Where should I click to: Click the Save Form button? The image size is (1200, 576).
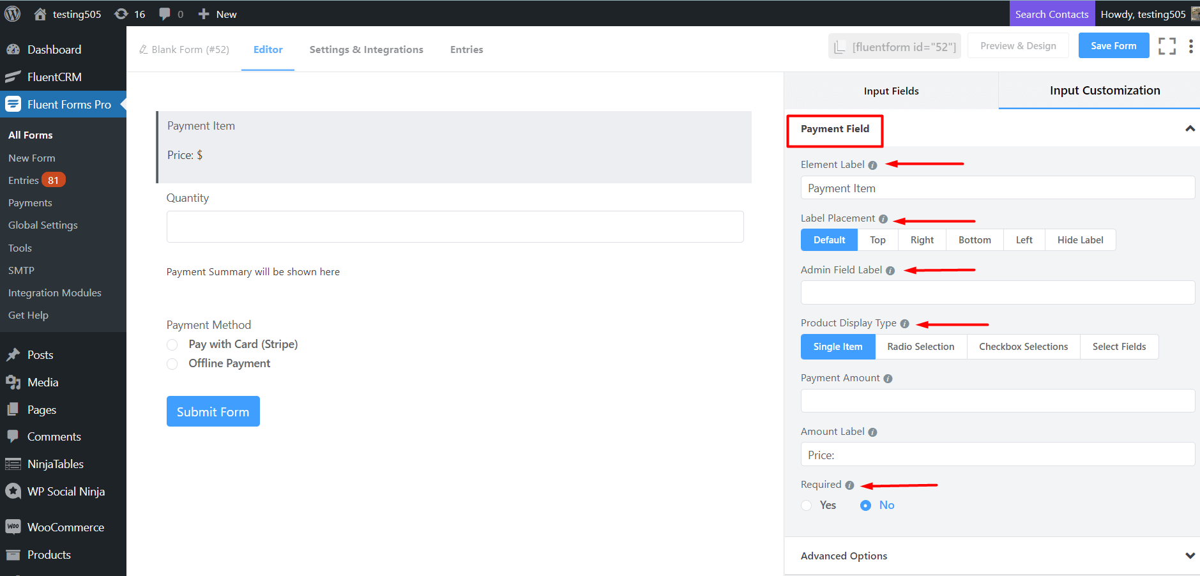pos(1113,46)
